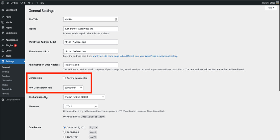Select the 2021-12-09 date format radio

point(64,132)
